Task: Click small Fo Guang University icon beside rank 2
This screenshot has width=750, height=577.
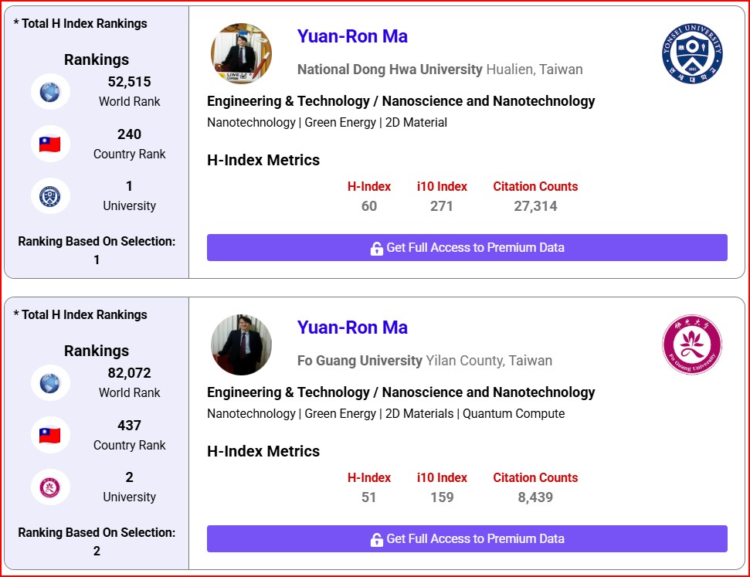Action: coord(49,487)
